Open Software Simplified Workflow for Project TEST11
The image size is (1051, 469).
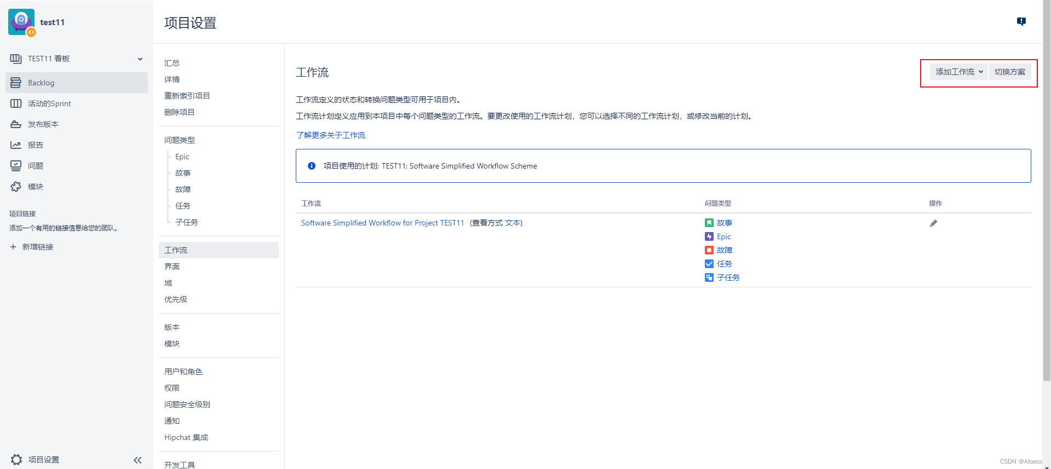382,223
